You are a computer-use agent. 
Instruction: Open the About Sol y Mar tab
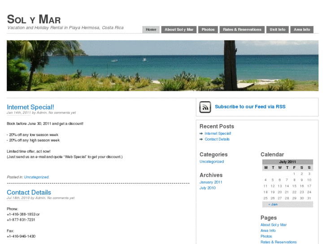click(179, 30)
